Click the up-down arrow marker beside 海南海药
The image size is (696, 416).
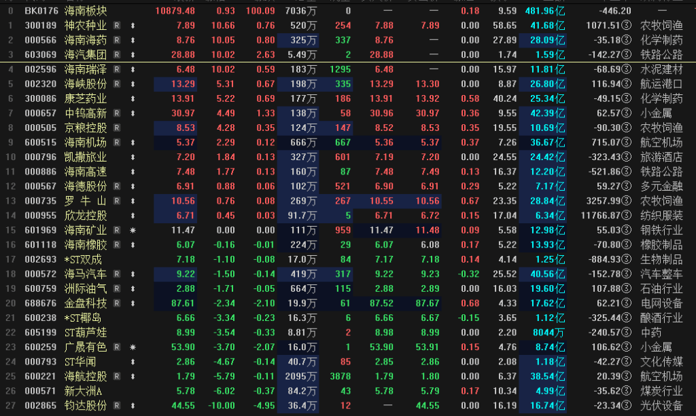[132, 40]
